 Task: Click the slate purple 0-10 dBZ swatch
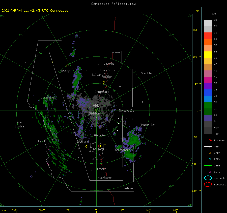(x=208, y=118)
